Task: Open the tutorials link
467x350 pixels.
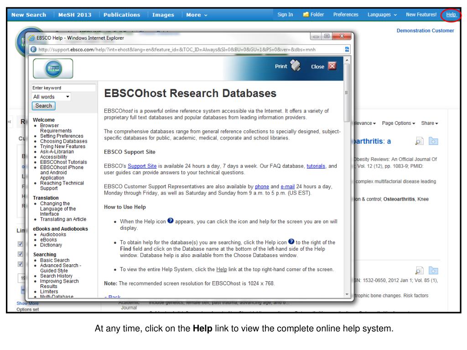Action: pos(316,166)
